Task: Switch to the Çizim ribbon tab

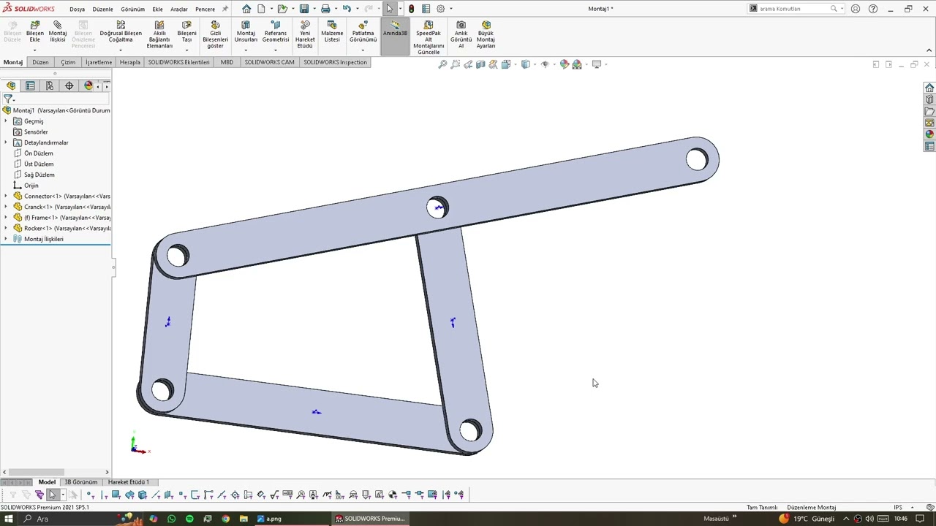Action: point(68,62)
